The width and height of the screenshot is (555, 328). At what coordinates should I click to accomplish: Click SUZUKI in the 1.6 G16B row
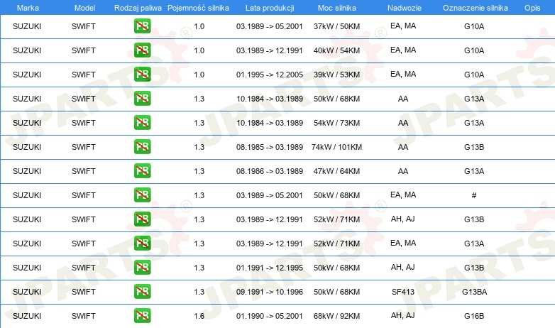tap(27, 316)
